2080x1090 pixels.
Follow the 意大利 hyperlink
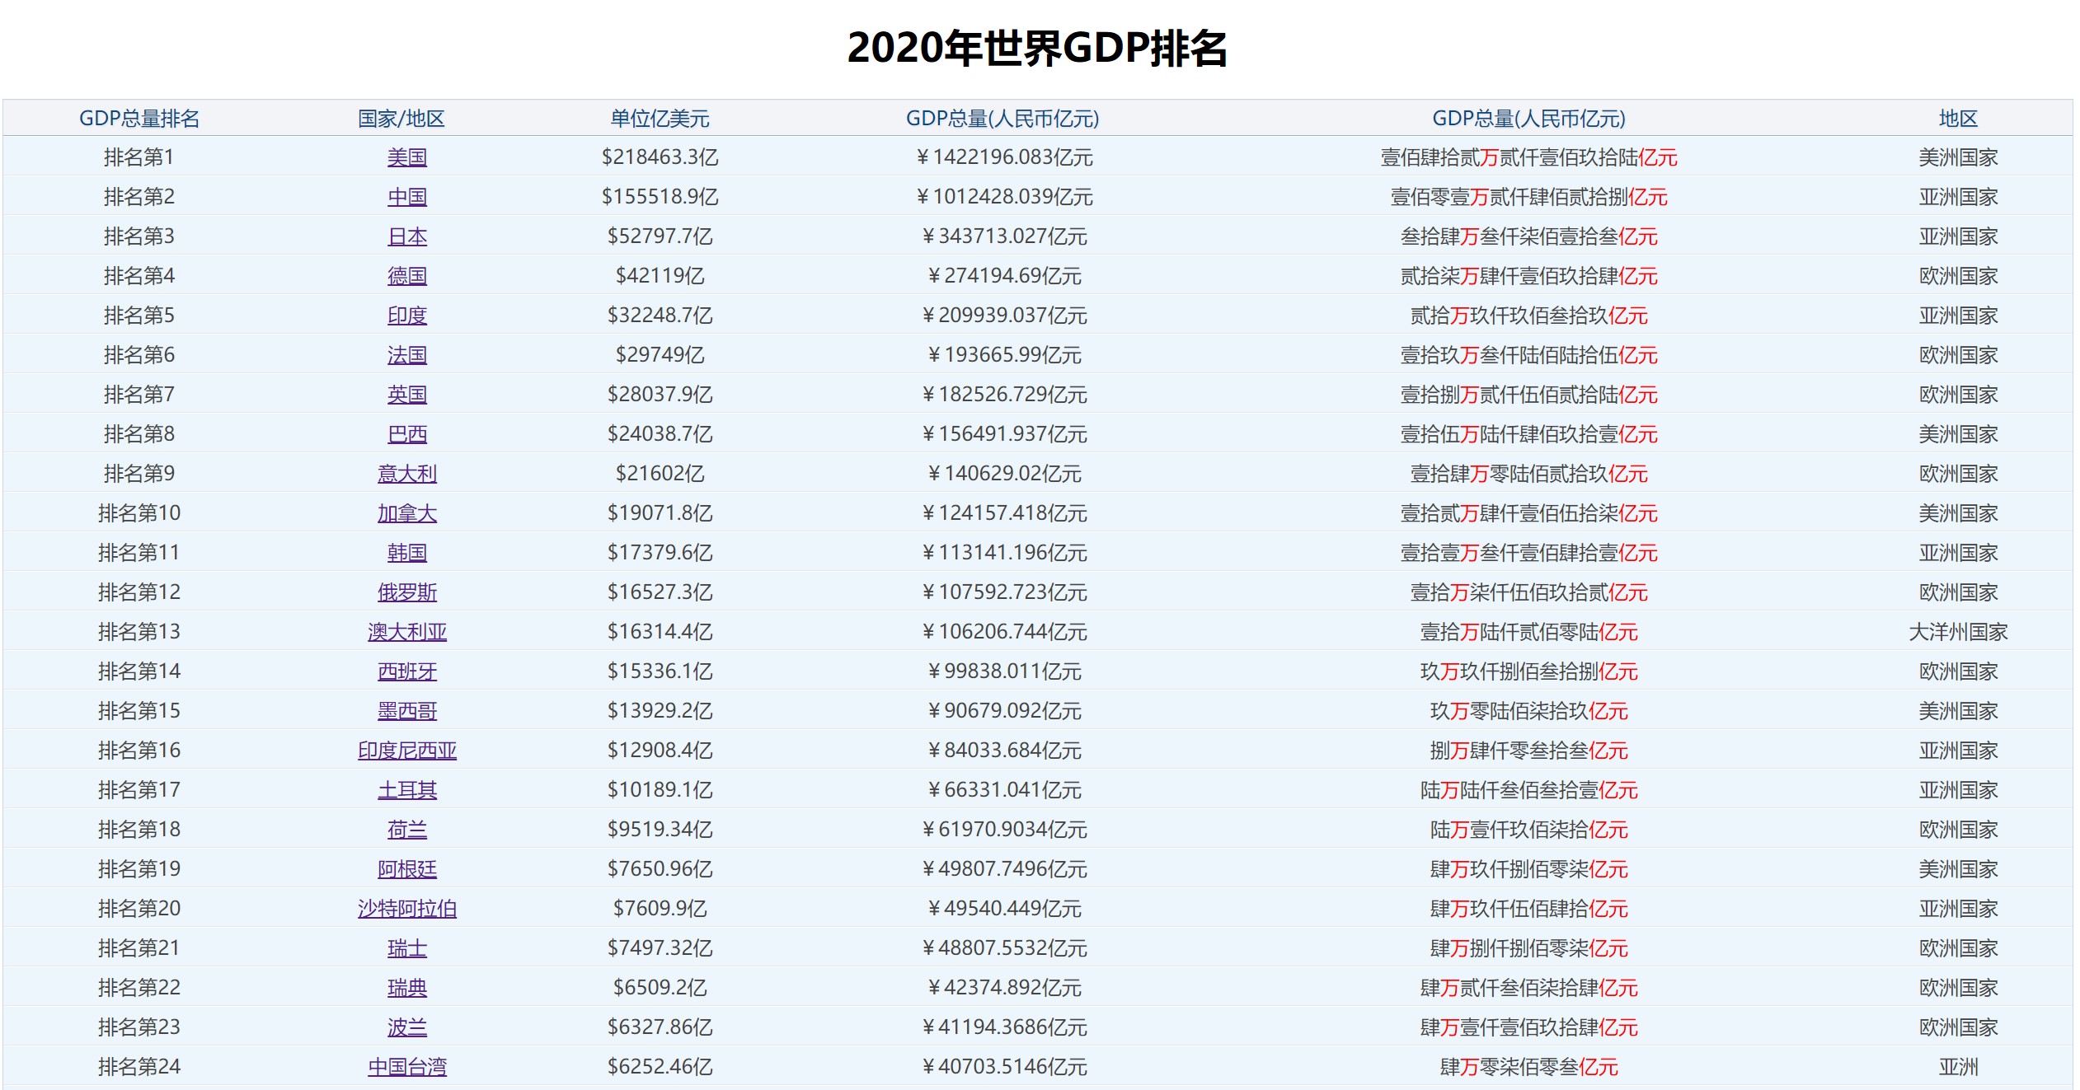[407, 474]
